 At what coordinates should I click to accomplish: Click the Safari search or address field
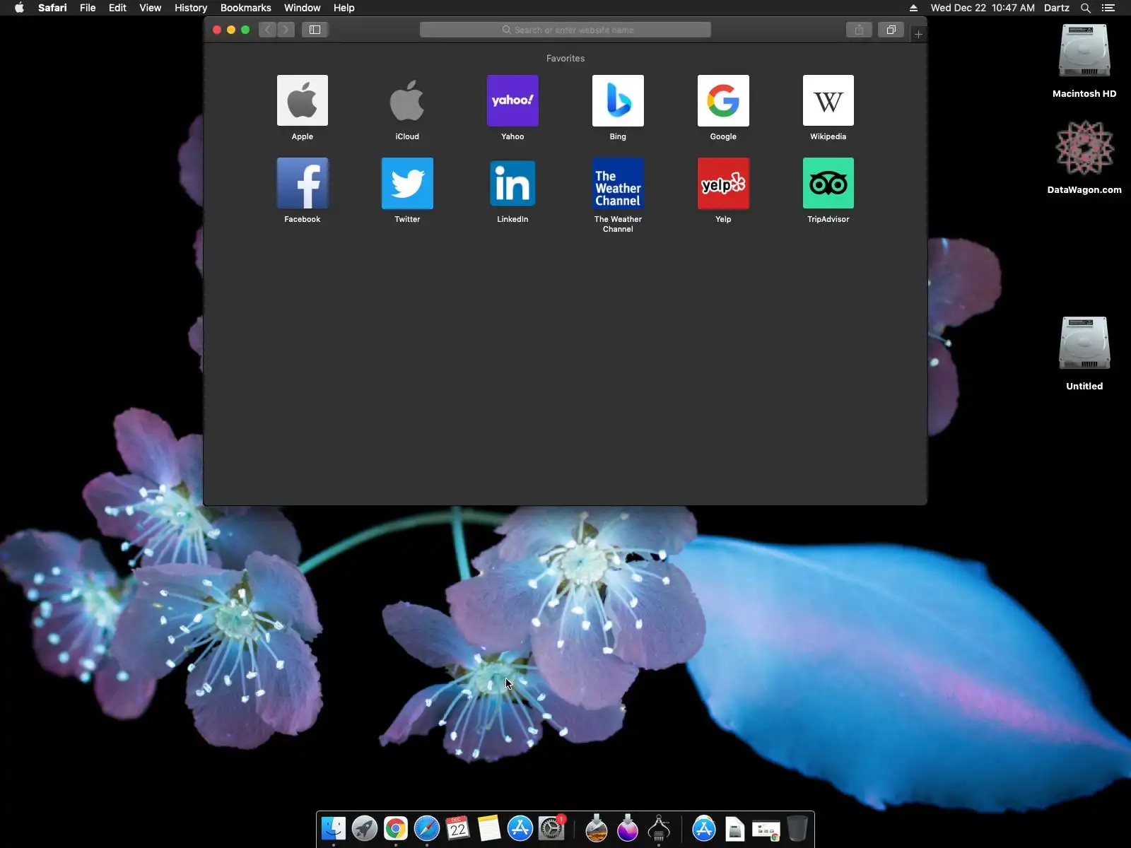point(565,30)
